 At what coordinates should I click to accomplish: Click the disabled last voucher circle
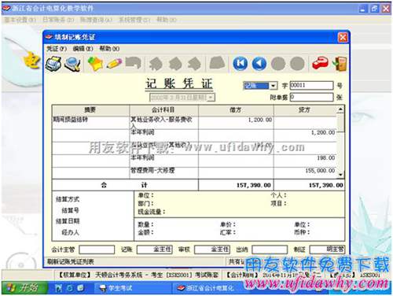point(298,64)
